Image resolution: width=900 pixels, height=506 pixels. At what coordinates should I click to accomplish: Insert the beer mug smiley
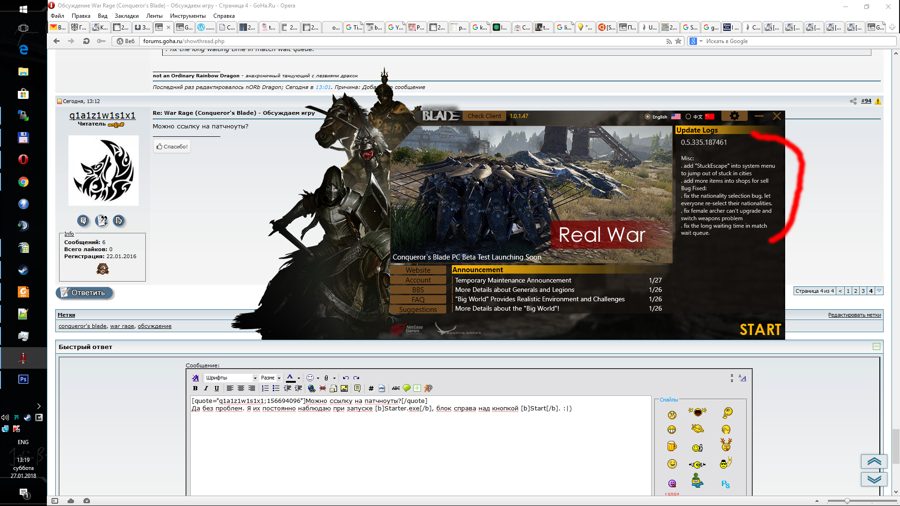click(x=672, y=446)
